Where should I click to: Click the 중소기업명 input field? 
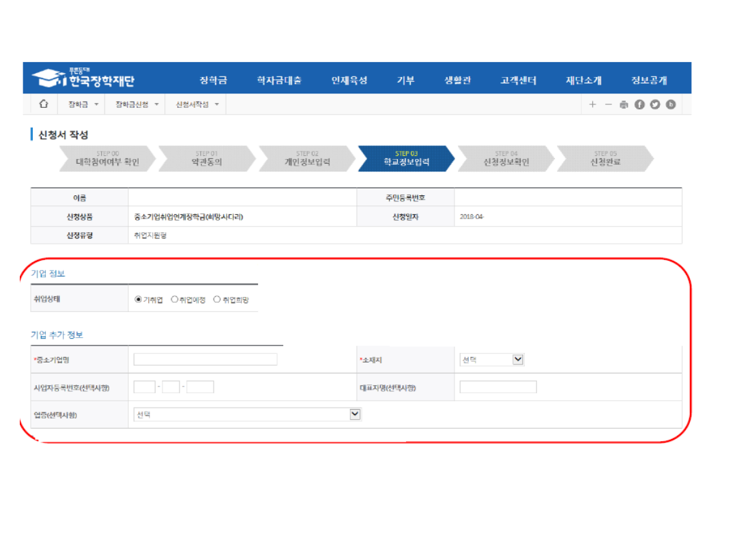point(205,360)
